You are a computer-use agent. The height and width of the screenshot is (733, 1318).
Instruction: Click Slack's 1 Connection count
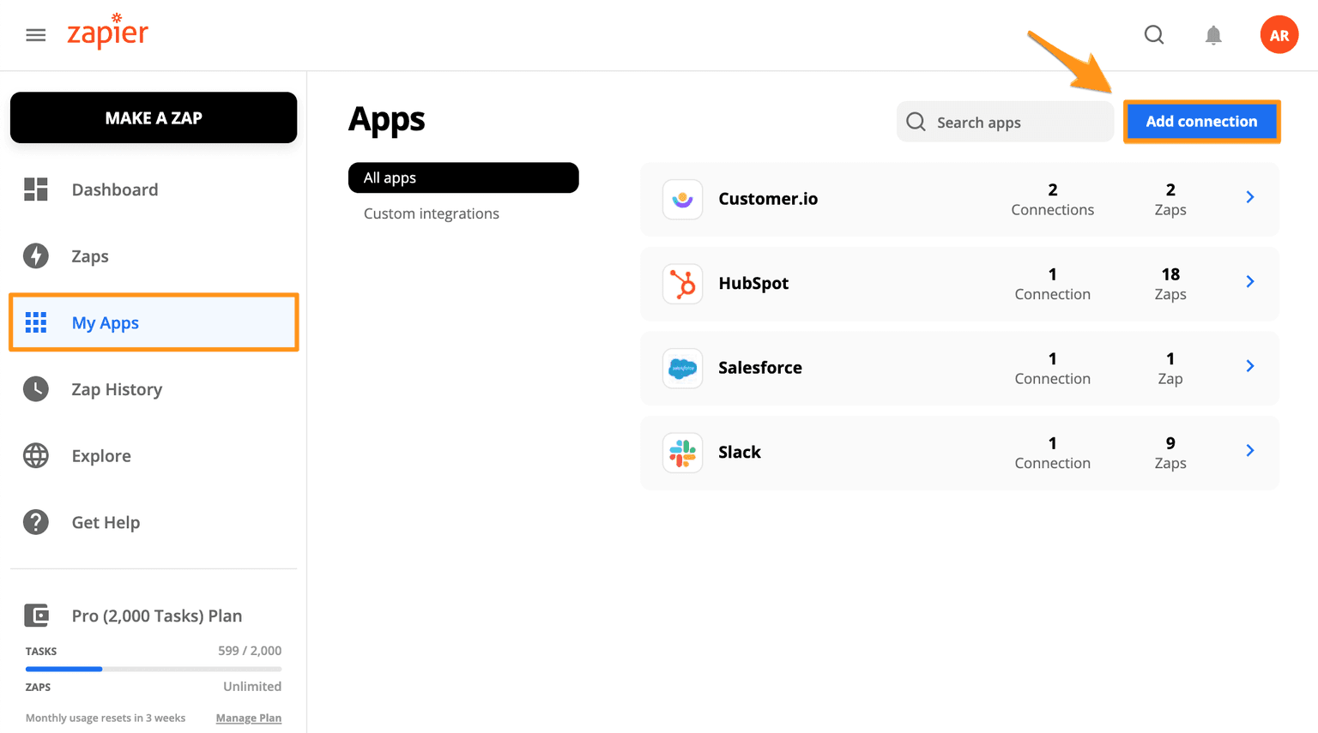pyautogui.click(x=1053, y=453)
